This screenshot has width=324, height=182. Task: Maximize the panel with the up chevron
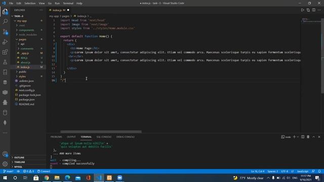[314, 137]
